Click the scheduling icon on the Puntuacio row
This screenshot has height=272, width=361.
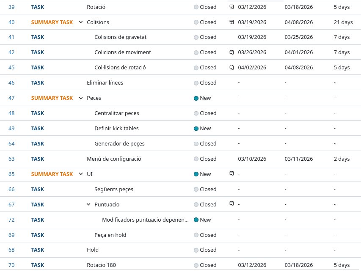tap(231, 203)
